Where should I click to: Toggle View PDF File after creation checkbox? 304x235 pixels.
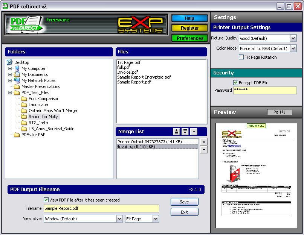(x=46, y=200)
